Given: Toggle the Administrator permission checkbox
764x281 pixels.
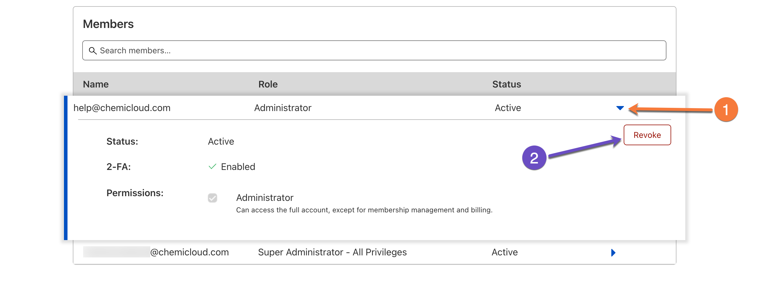Looking at the screenshot, I should [x=212, y=198].
